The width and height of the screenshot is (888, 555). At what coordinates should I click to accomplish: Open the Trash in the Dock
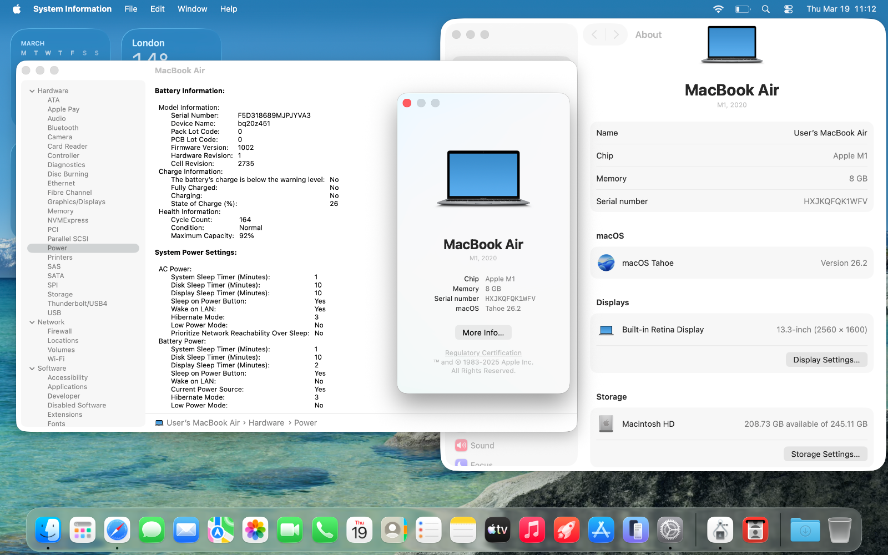(x=840, y=530)
